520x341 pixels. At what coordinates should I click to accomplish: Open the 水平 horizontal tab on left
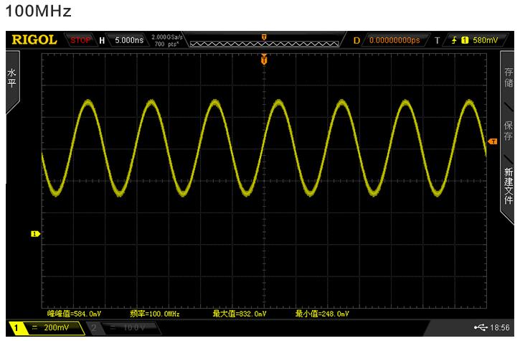(x=11, y=79)
